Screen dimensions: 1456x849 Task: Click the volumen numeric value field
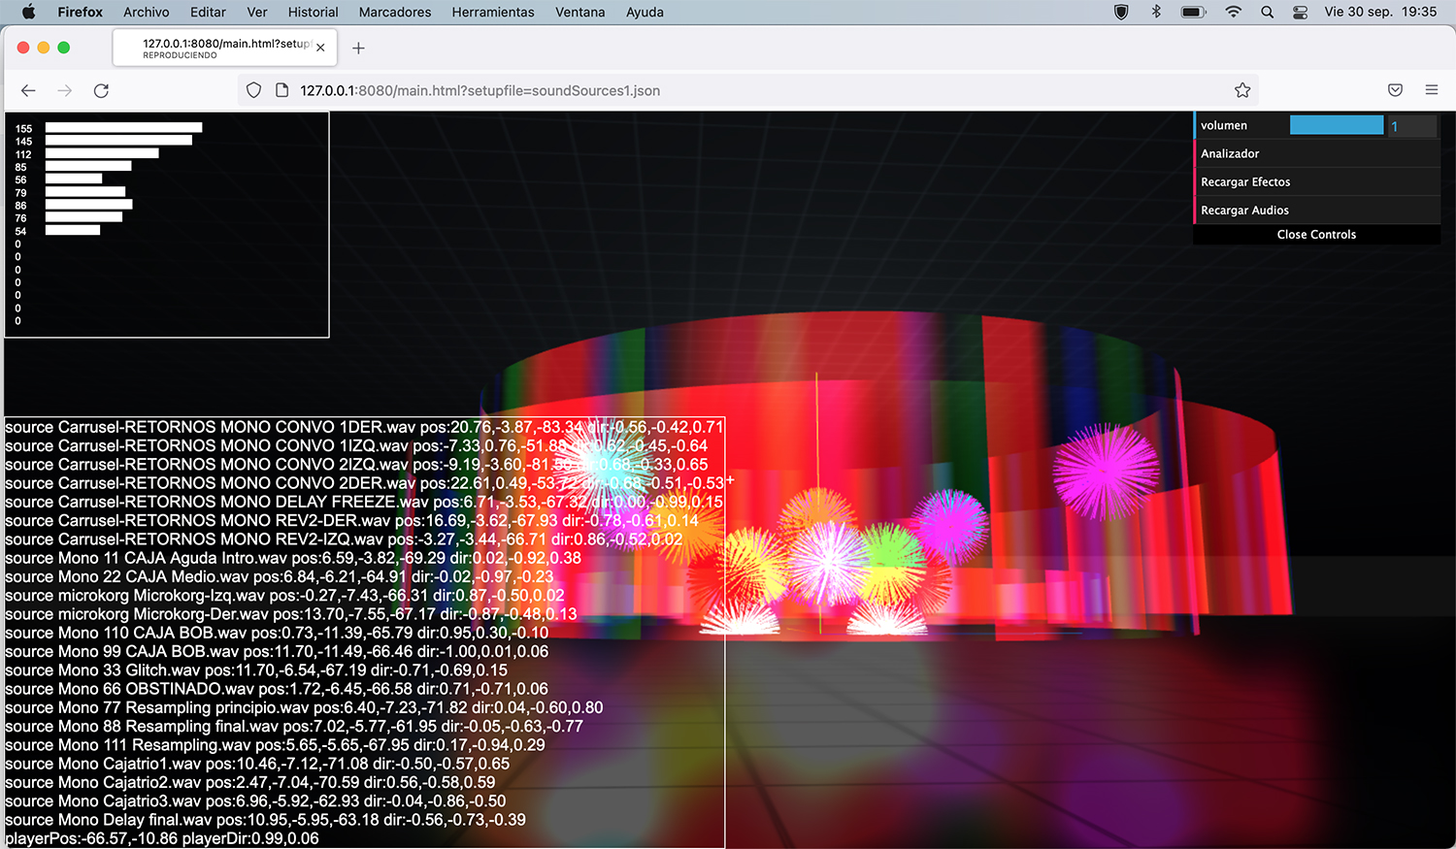1411,126
